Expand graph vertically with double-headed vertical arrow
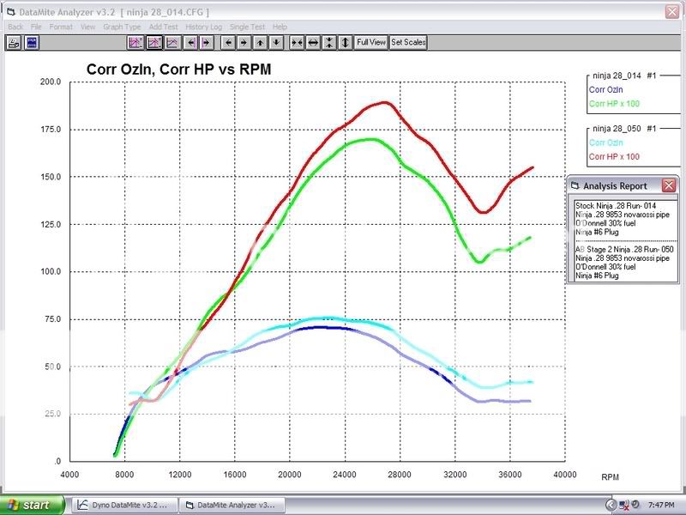The height and width of the screenshot is (515, 686). click(x=345, y=41)
